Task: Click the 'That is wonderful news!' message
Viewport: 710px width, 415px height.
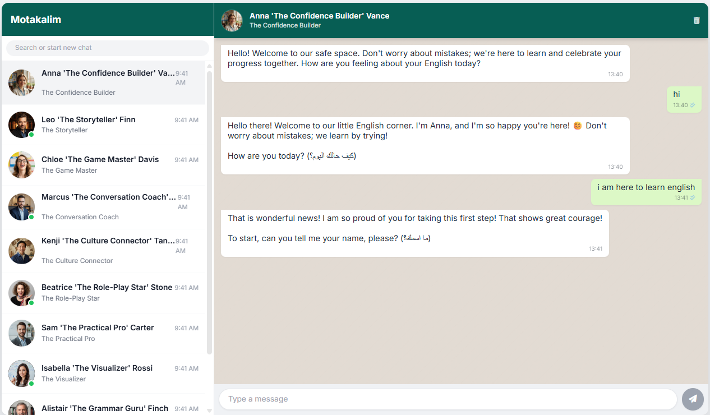Action: (x=415, y=233)
